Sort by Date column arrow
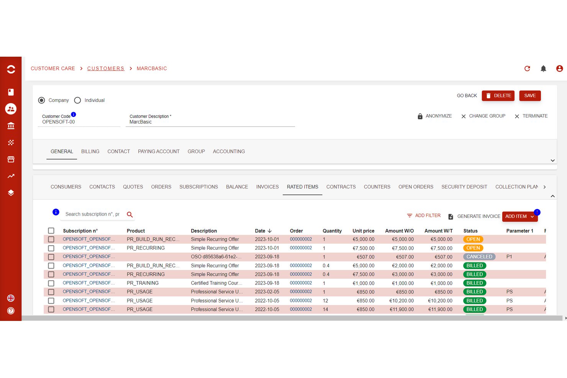The width and height of the screenshot is (567, 378). tap(270, 231)
